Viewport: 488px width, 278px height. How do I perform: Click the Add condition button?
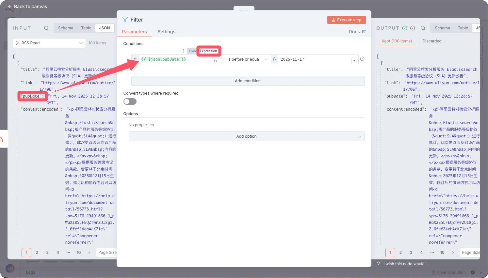pyautogui.click(x=248, y=81)
